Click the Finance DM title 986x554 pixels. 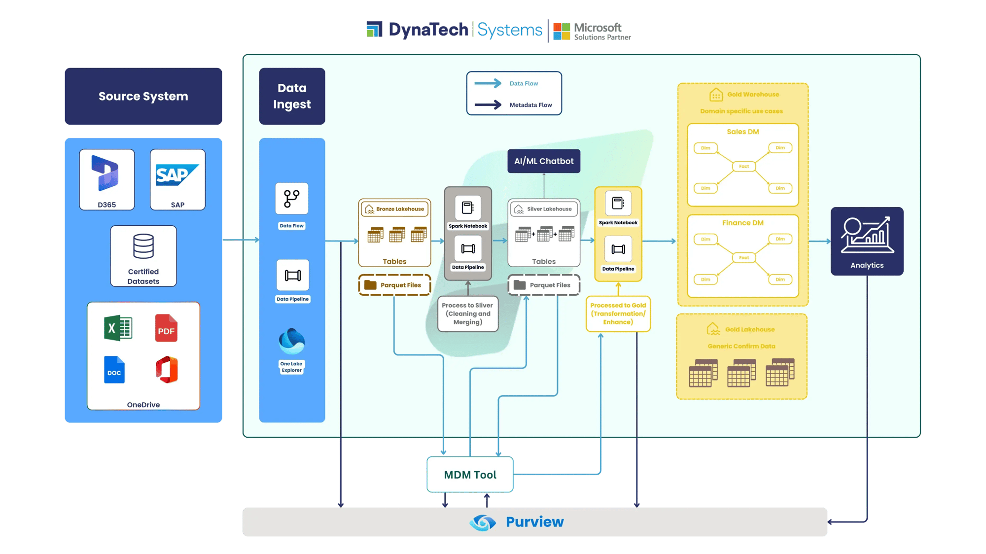coord(742,223)
